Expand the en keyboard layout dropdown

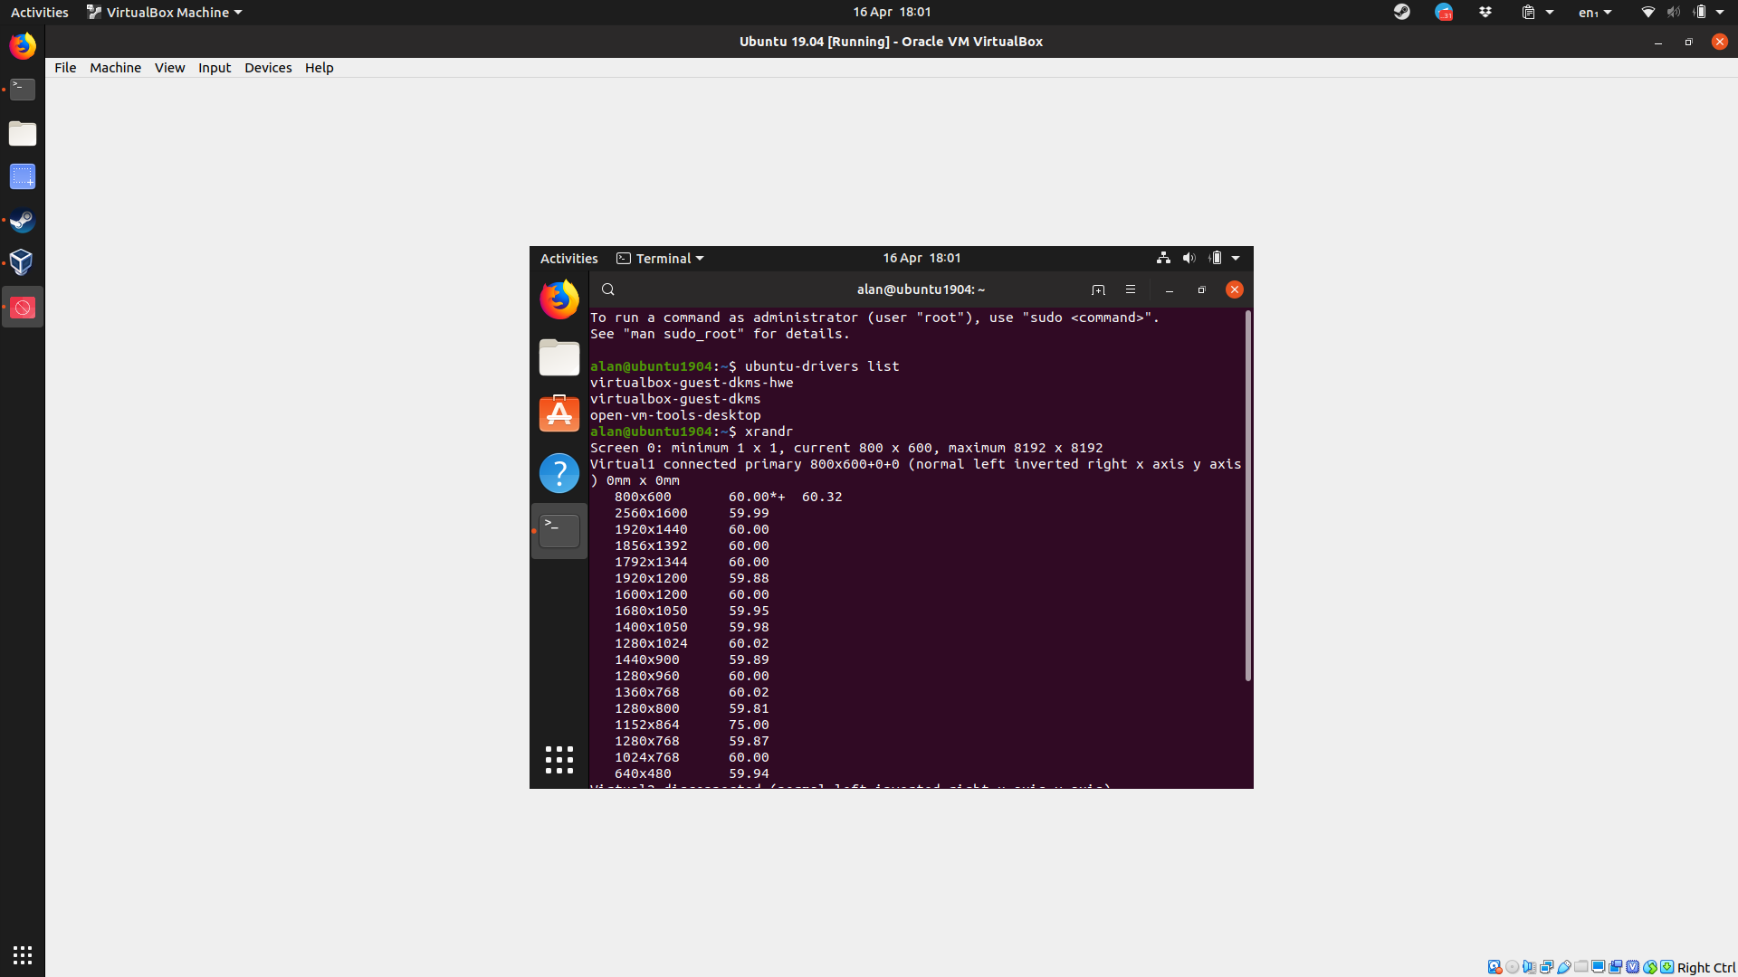(1595, 12)
